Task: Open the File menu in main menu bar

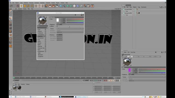Action: point(10,3)
